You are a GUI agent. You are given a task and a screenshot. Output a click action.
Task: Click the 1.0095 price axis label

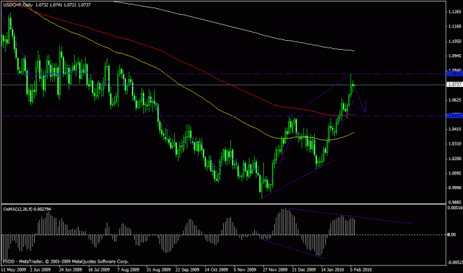coord(455,174)
